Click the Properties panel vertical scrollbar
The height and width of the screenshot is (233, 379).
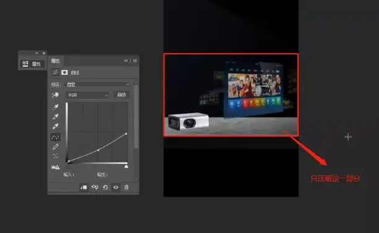136,117
